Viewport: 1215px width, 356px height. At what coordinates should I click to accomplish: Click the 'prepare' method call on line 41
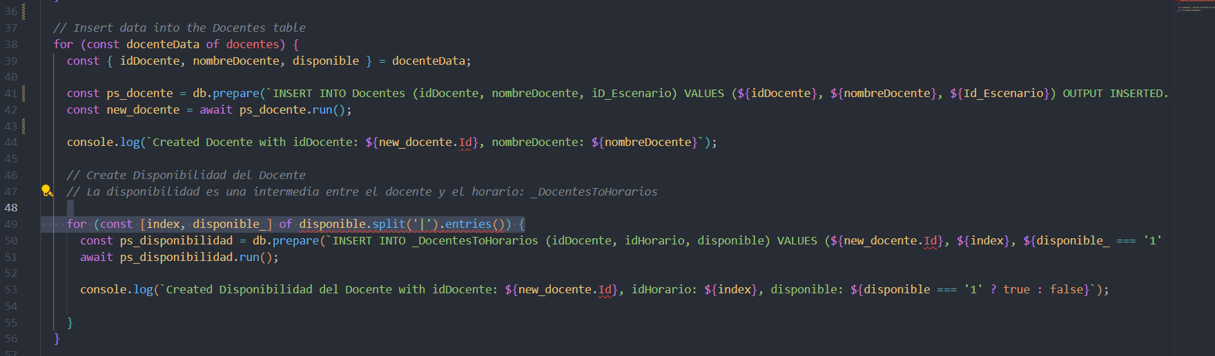[236, 93]
